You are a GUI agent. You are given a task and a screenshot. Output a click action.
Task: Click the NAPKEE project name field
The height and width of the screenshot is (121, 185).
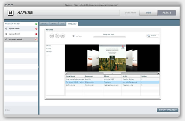click(x=68, y=13)
